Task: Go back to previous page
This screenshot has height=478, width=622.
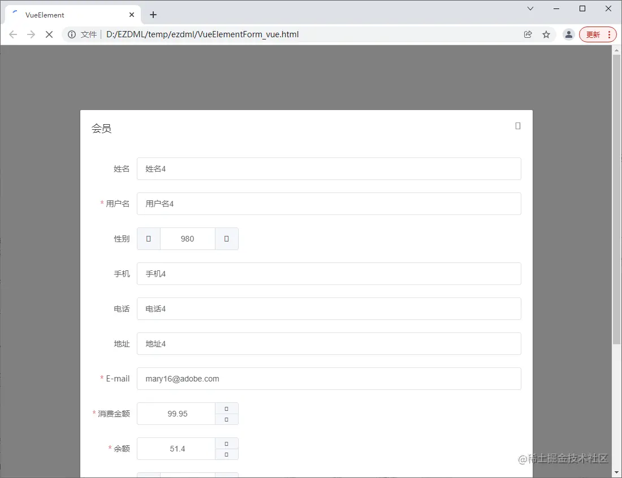Action: [12, 34]
